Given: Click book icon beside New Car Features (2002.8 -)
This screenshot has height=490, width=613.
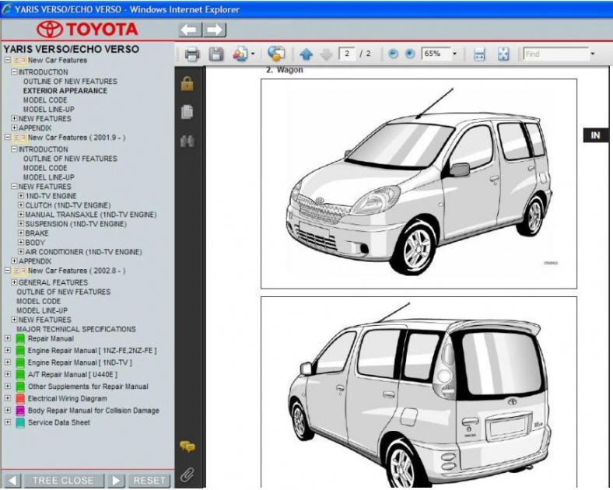Looking at the screenshot, I should tap(20, 271).
